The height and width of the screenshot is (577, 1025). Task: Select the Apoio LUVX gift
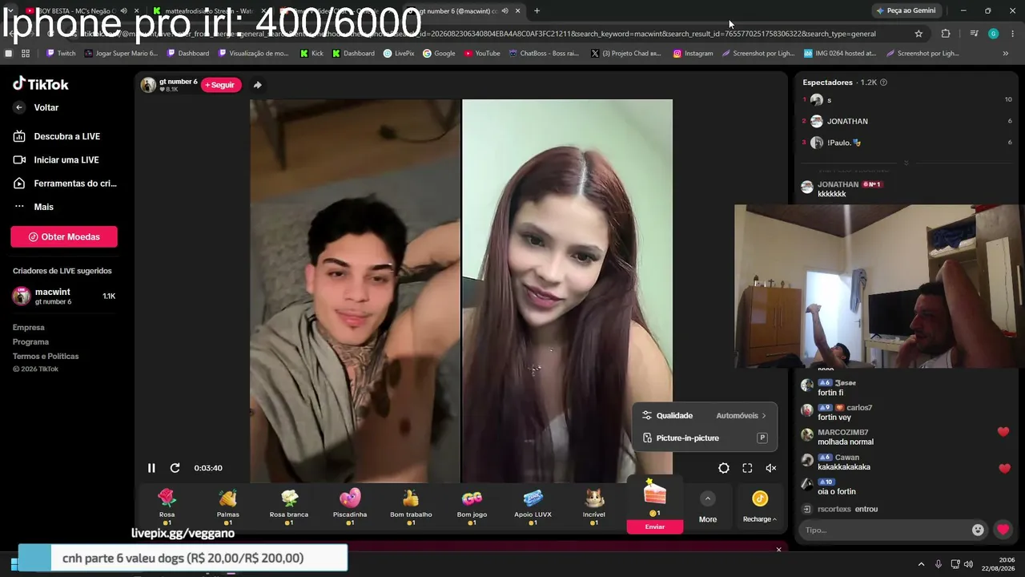pyautogui.click(x=533, y=506)
